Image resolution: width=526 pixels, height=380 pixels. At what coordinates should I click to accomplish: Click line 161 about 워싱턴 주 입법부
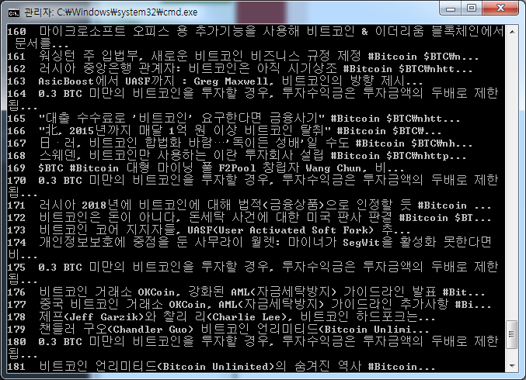[243, 56]
